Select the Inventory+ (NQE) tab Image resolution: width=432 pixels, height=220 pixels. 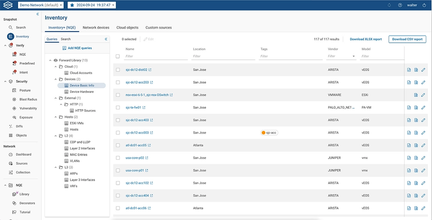(62, 27)
